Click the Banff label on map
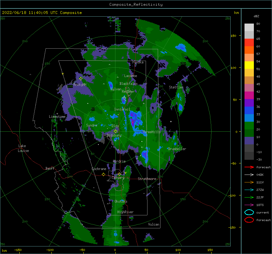 point(50,168)
